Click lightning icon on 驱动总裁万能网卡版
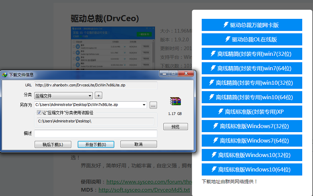This screenshot has width=313, height=196. 226,24
